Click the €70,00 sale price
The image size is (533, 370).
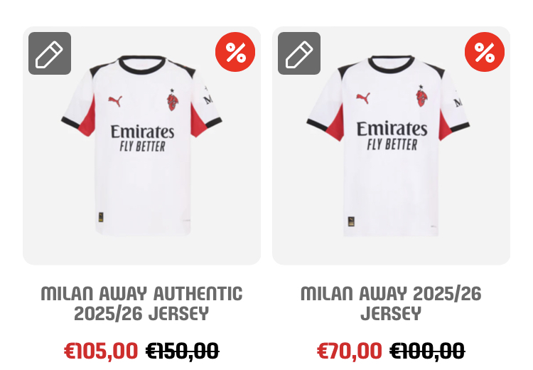pyautogui.click(x=349, y=351)
